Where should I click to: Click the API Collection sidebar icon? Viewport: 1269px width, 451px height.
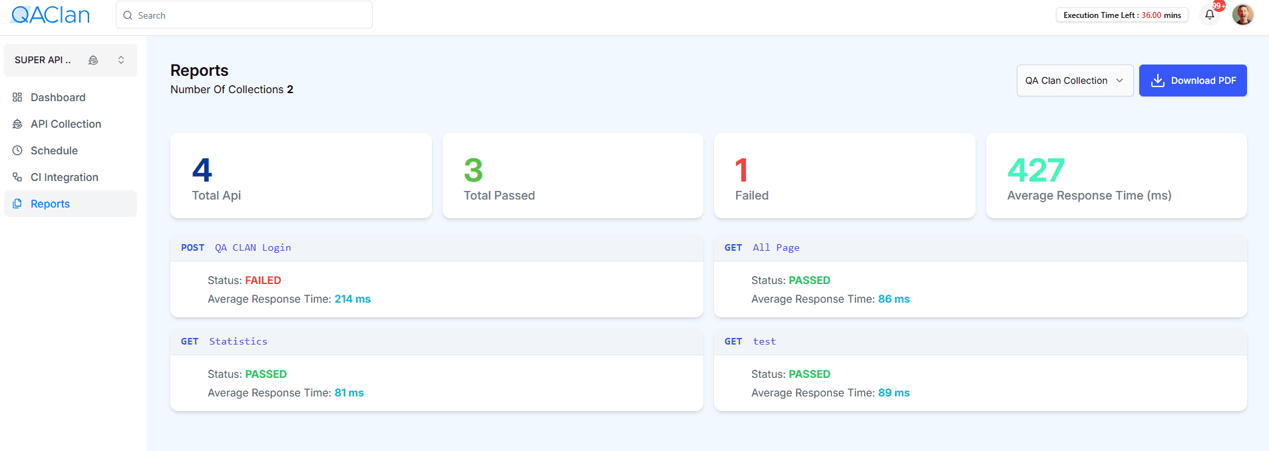coord(17,124)
